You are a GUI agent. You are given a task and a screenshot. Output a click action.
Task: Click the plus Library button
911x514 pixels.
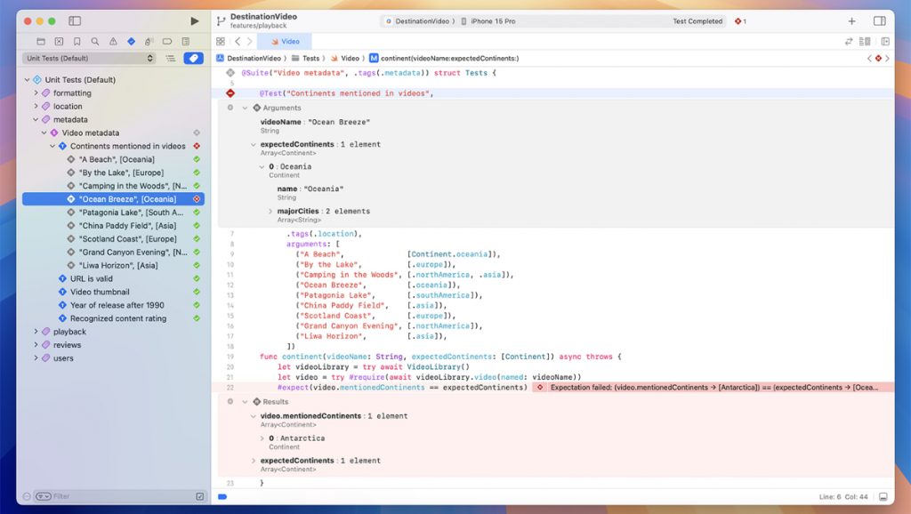(x=851, y=20)
